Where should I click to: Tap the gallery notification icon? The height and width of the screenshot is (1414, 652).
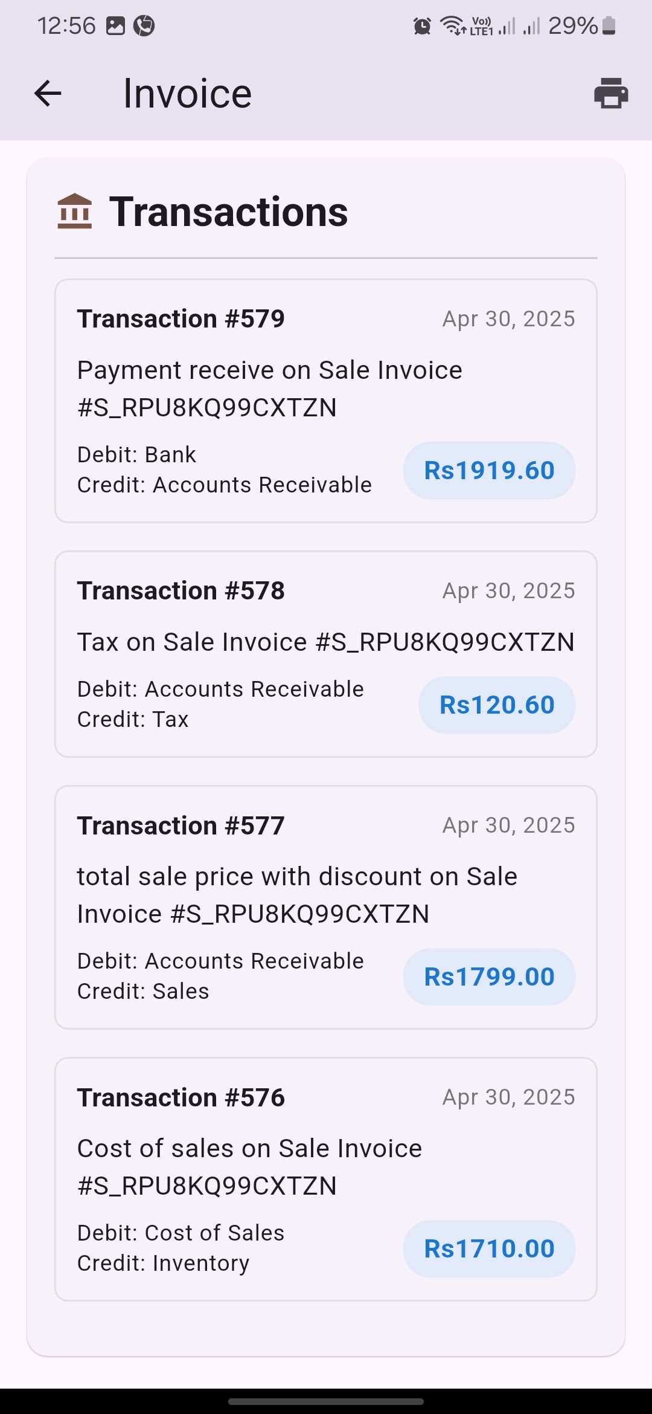[115, 26]
